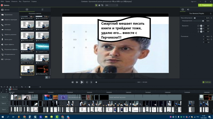Undo the last timeline action
213x119 pixels.
(x=1, y=87)
